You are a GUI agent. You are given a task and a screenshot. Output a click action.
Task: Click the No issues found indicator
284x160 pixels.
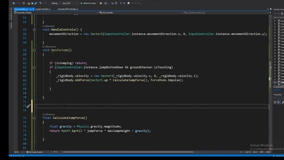click(35, 152)
